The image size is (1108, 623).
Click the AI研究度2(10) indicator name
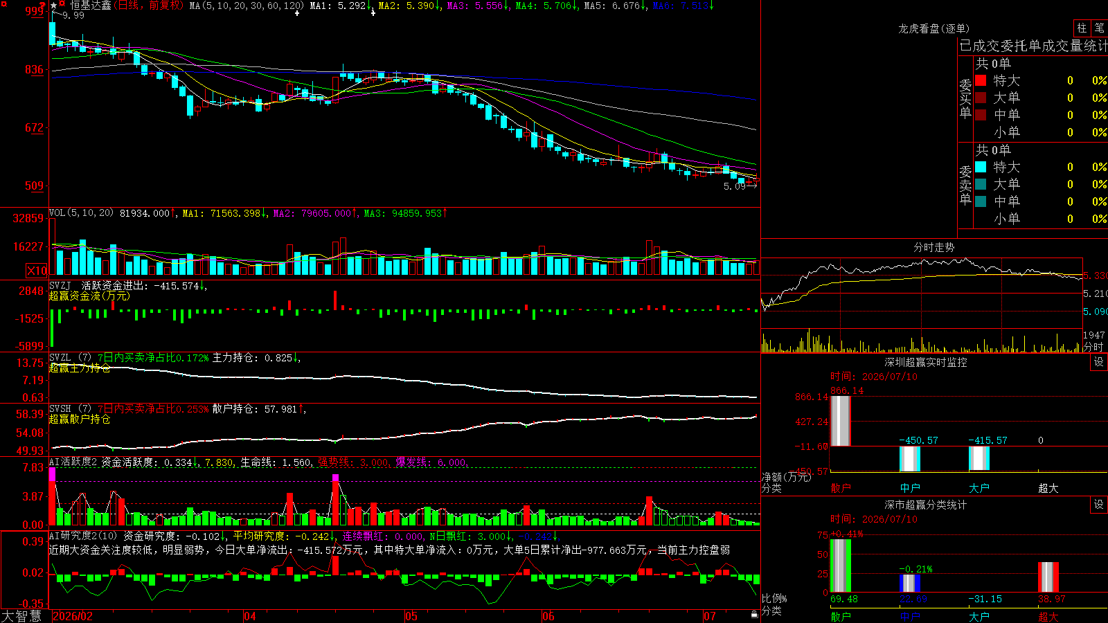pos(83,536)
